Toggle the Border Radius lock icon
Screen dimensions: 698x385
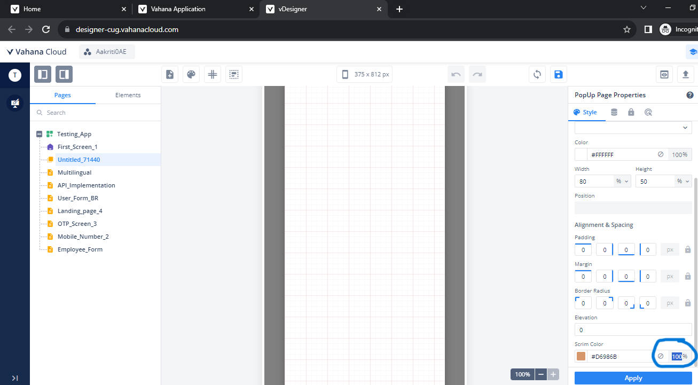[x=688, y=303]
